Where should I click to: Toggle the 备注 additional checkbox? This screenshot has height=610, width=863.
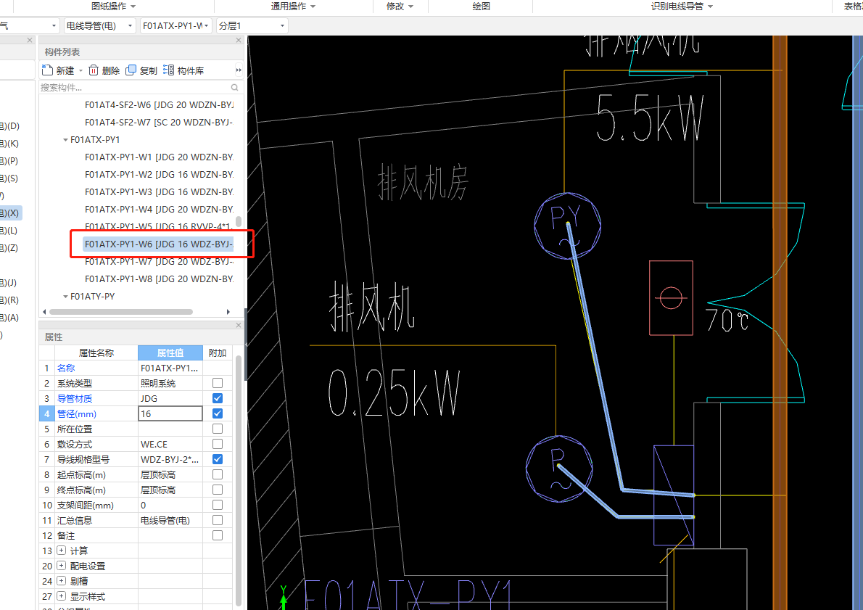[x=218, y=535]
